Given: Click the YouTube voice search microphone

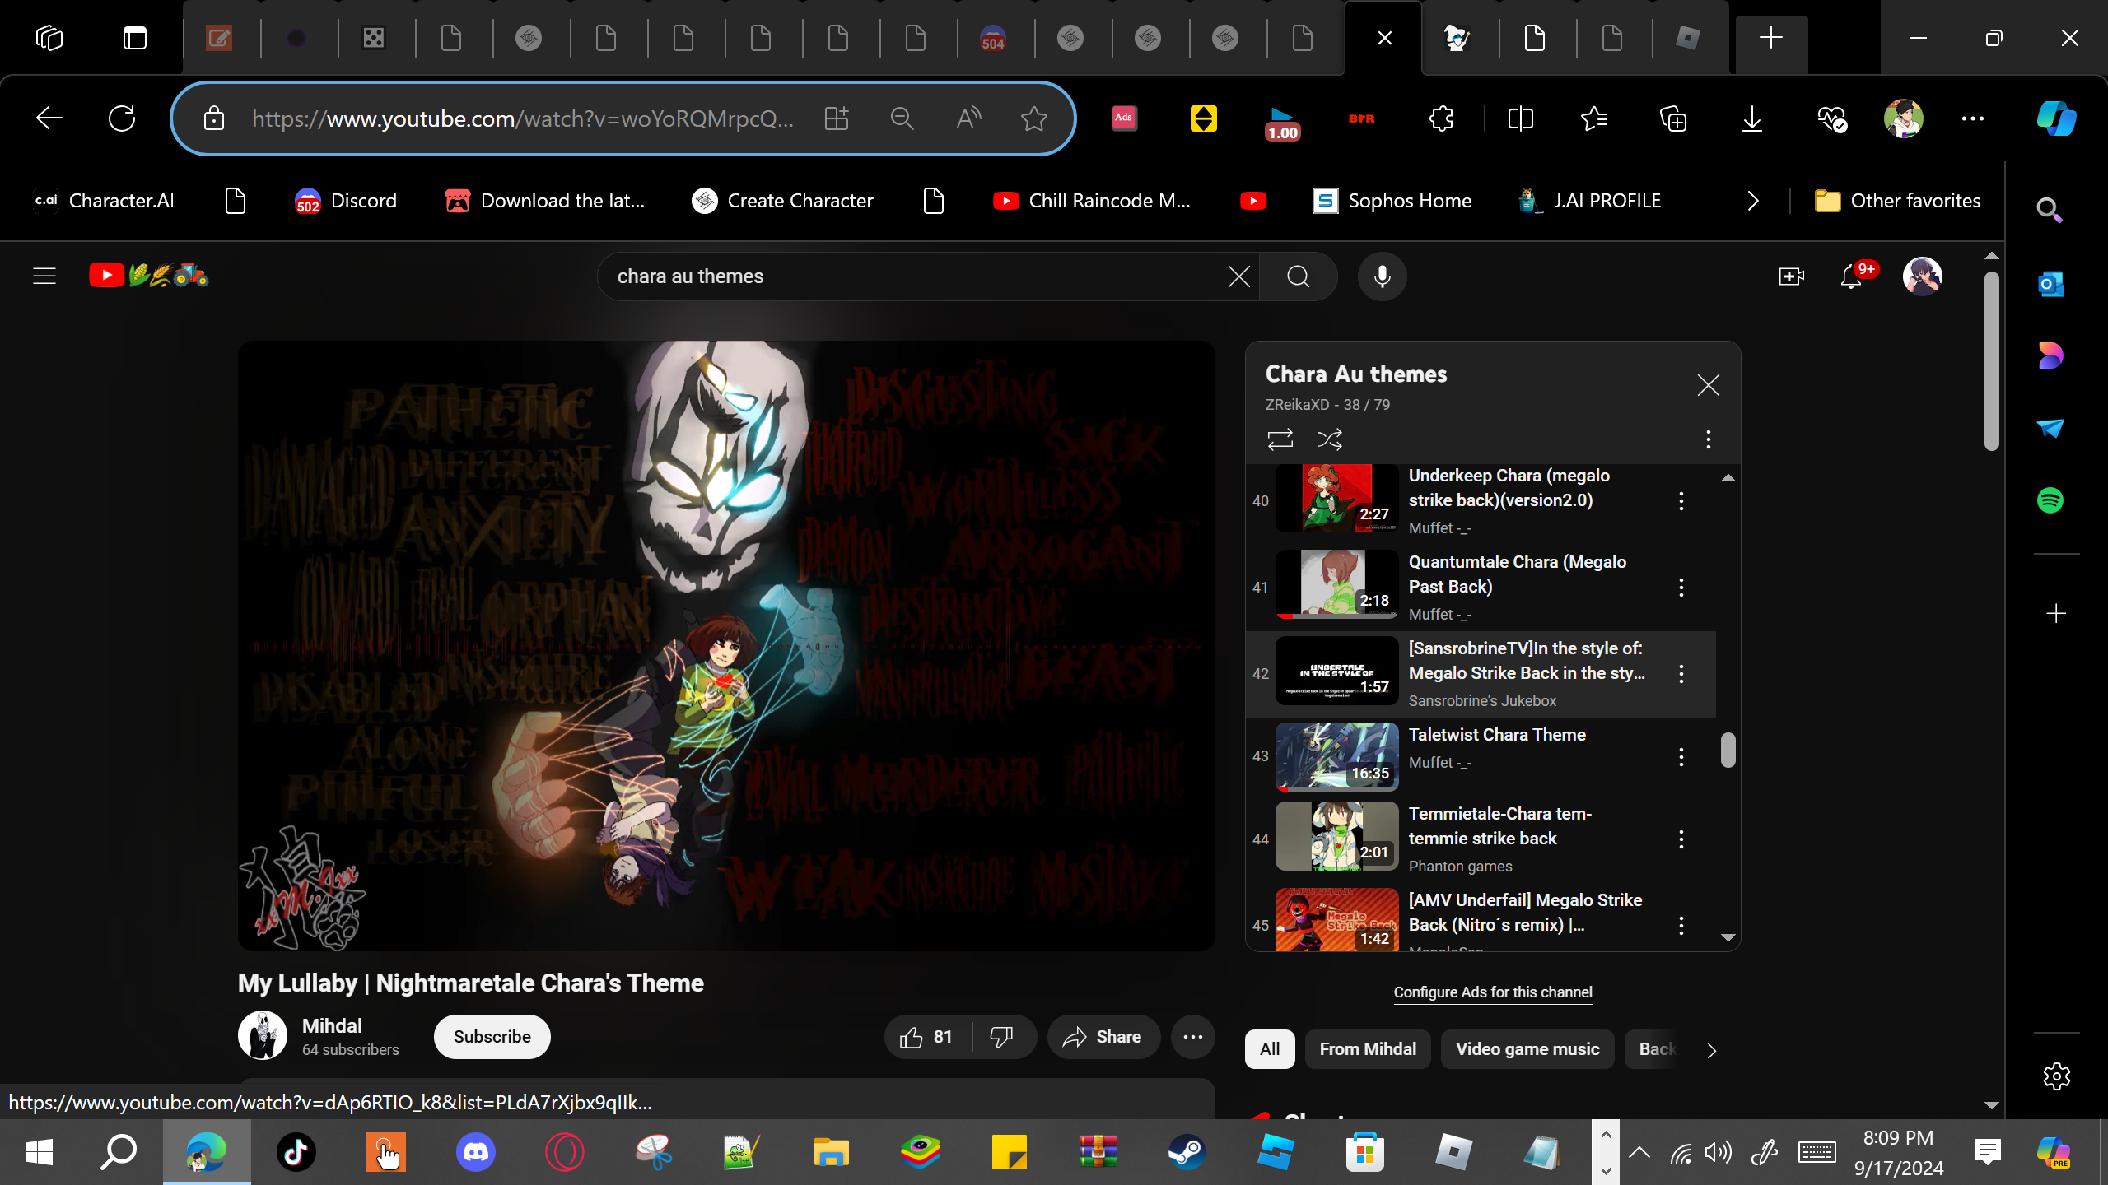Looking at the screenshot, I should [x=1382, y=276].
